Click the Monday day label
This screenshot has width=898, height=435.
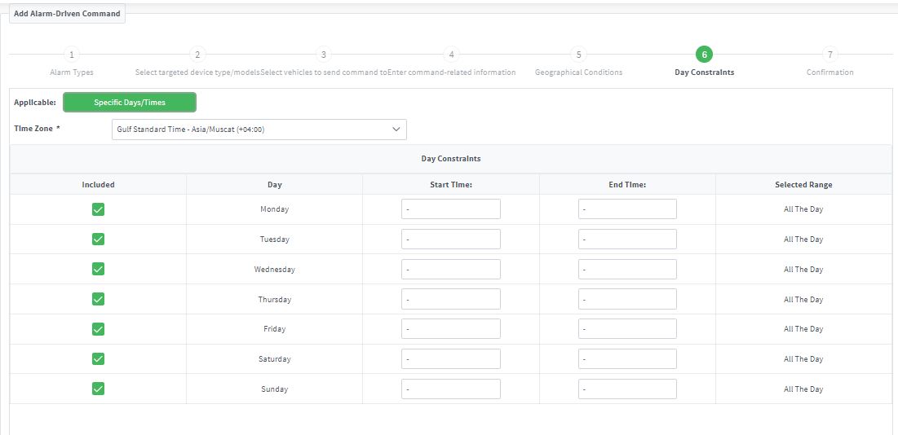click(274, 209)
